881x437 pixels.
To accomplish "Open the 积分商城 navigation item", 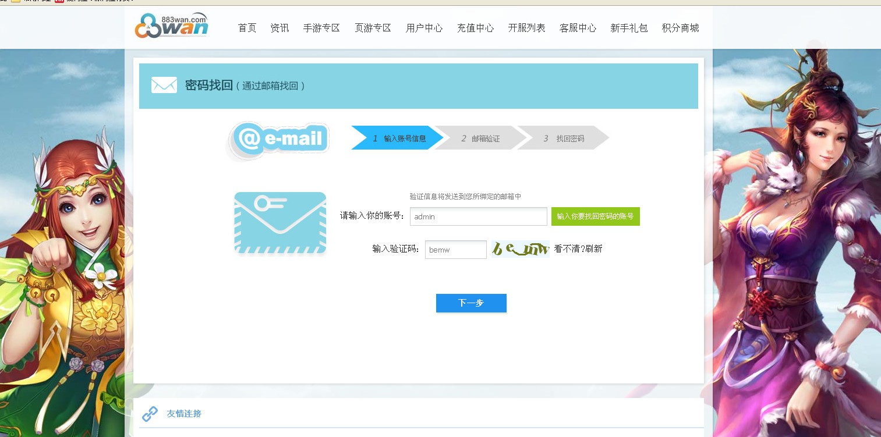I will pyautogui.click(x=680, y=28).
